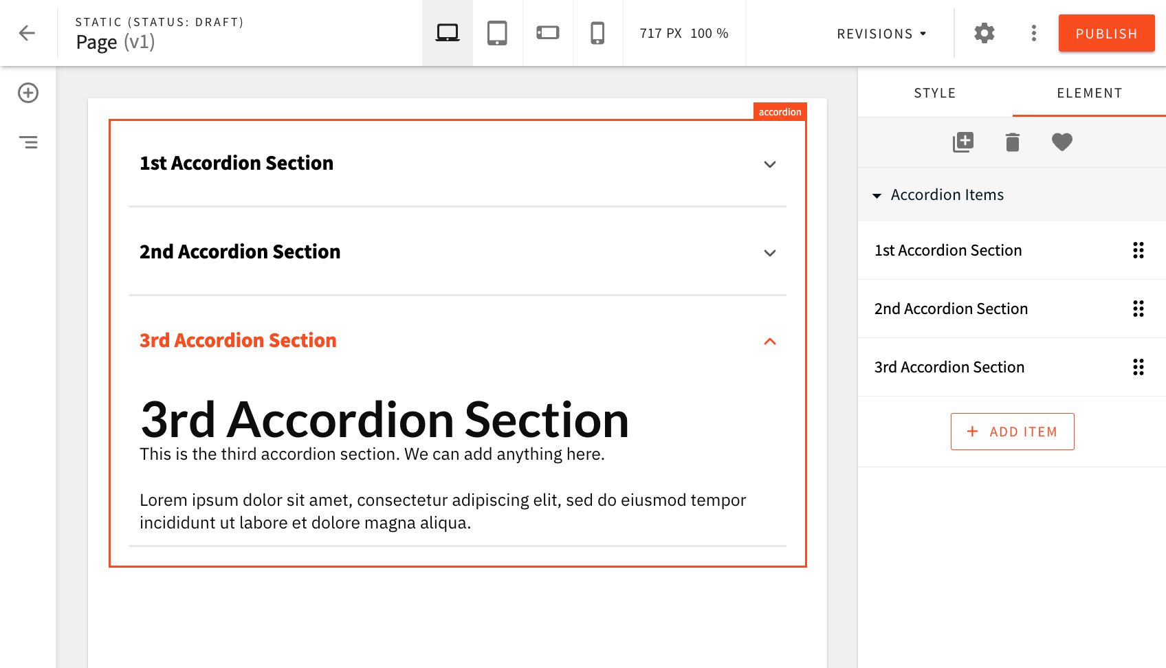Switch to the STYLE tab
Screen dimensions: 1166x668
pos(934,92)
